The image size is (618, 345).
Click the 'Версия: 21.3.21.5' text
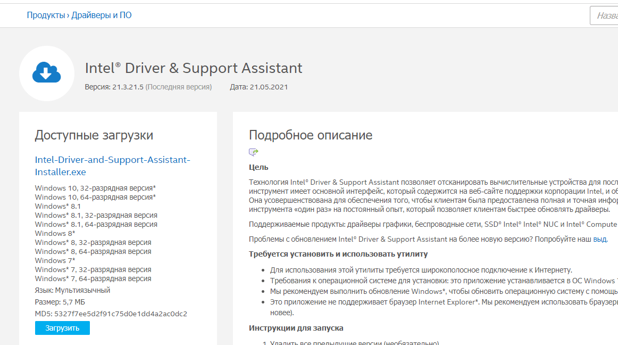(114, 87)
